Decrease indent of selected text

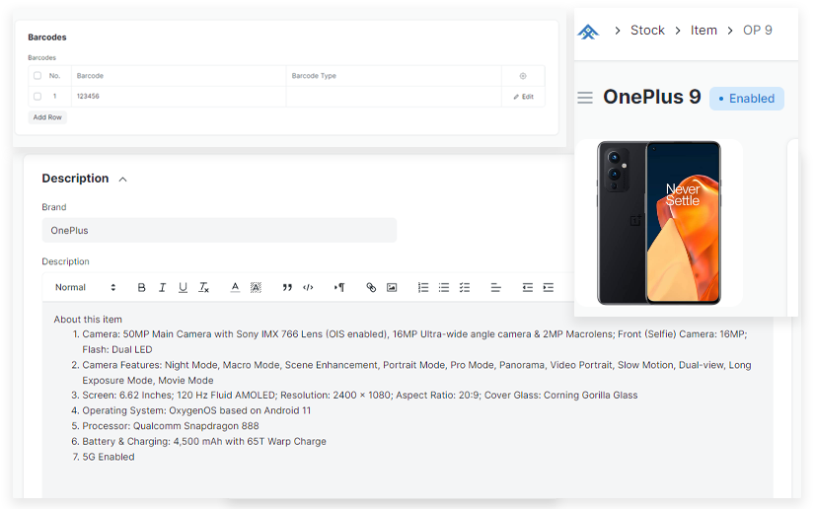pos(528,287)
